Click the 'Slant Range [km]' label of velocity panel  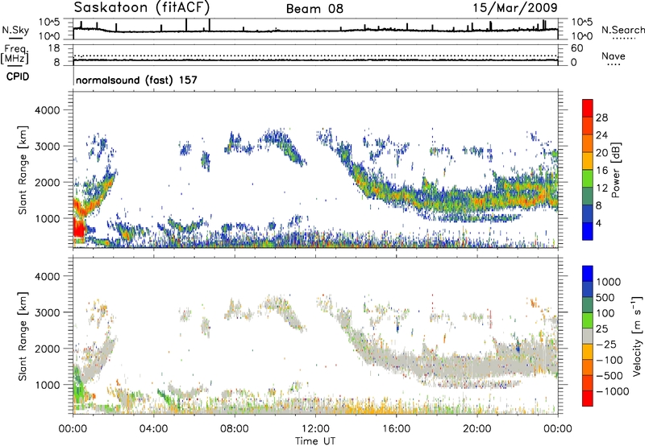pos(23,337)
